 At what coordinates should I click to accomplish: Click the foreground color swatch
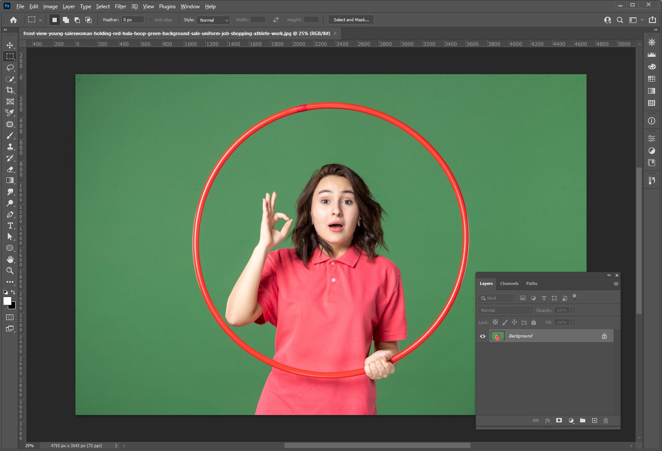pyautogui.click(x=7, y=301)
